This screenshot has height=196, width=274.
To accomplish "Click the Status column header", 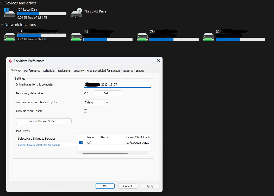I will coord(112,137).
